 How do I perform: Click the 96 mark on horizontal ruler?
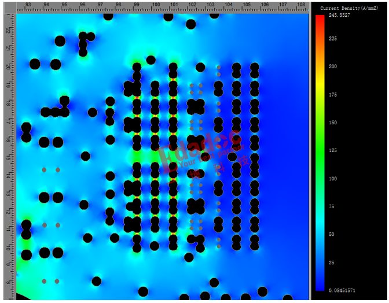(83, 5)
